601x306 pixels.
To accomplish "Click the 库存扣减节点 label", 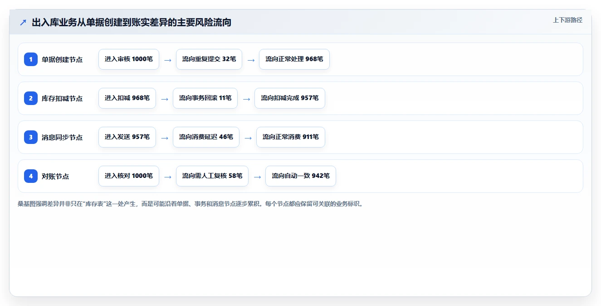I will click(x=62, y=98).
